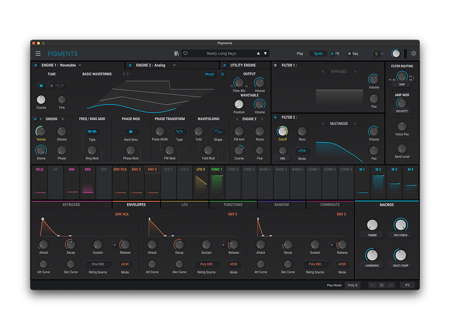Image resolution: width=450 pixels, height=335 pixels.
Task: Expand Engine 2 Analog type dropdown
Action: [174, 65]
